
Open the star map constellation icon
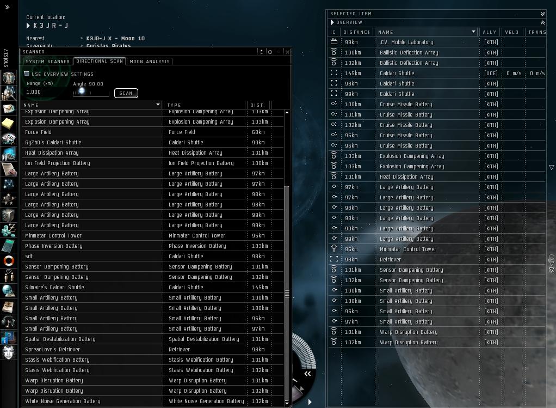9,184
